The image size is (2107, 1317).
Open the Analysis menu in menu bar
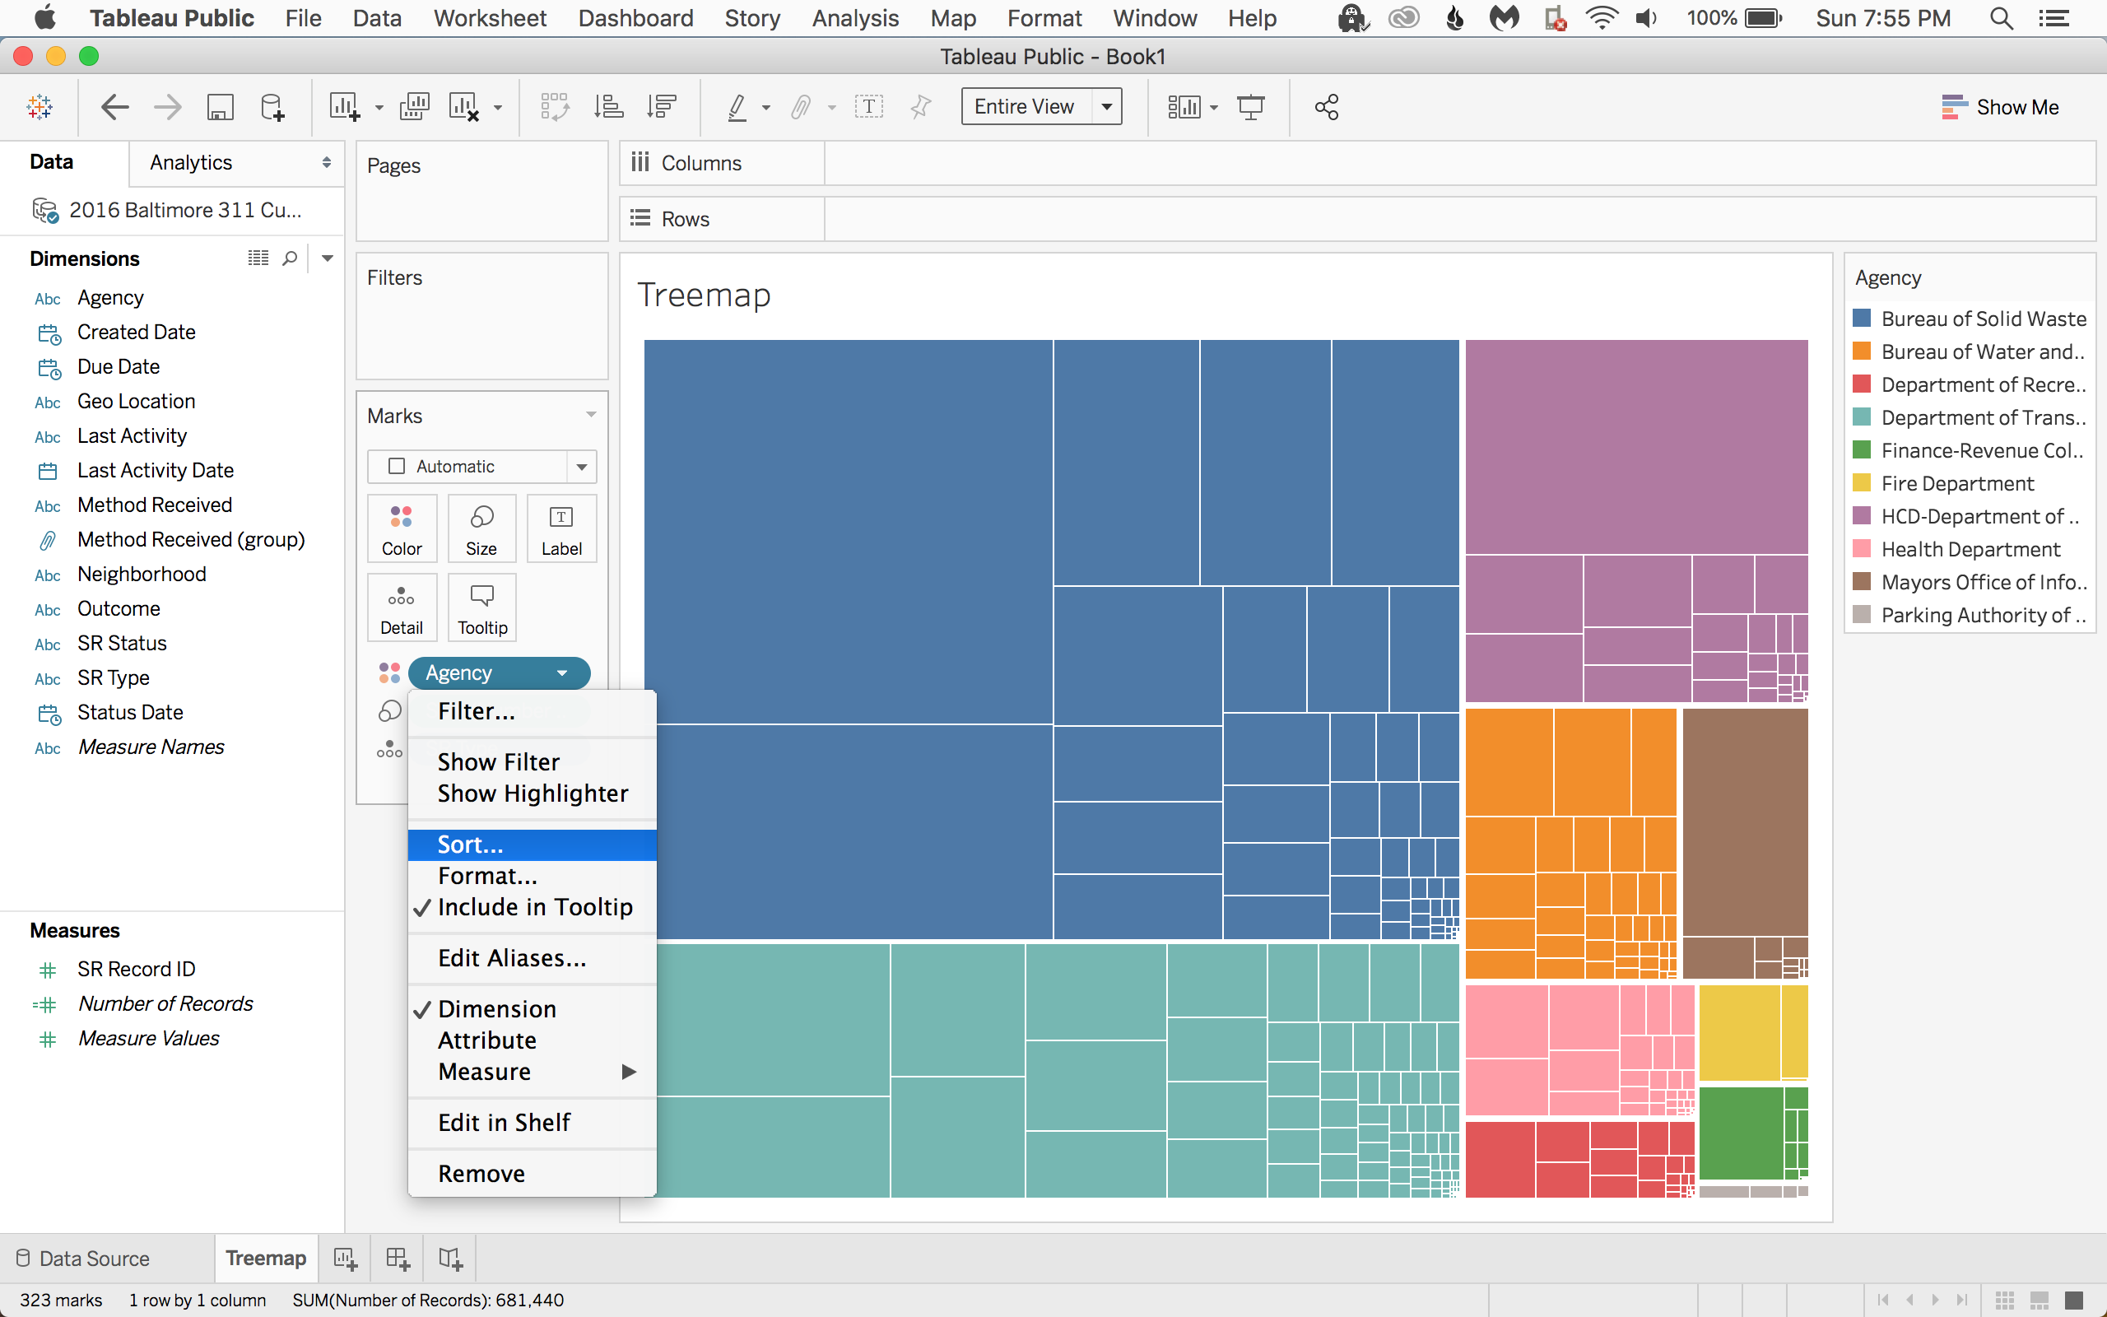[x=855, y=18]
